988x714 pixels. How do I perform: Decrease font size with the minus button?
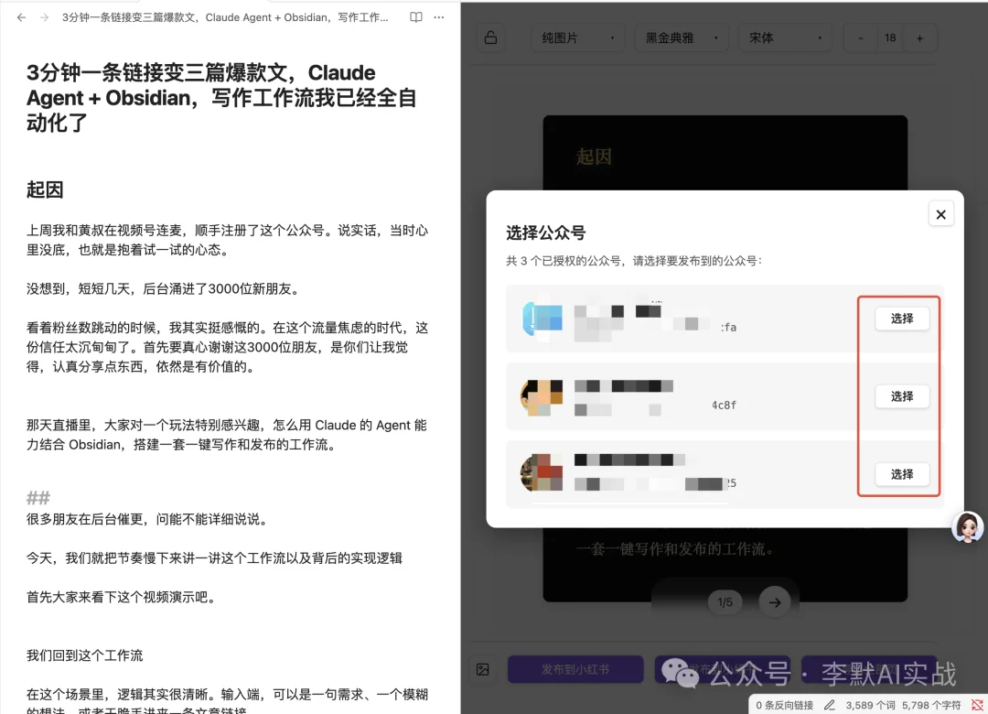pos(860,38)
